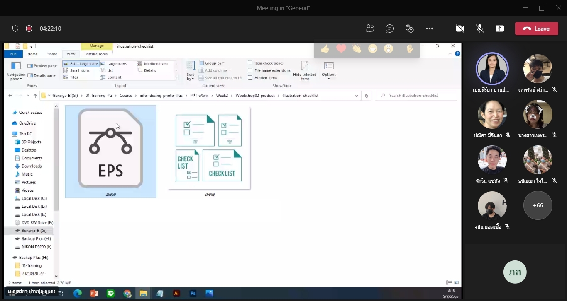The height and width of the screenshot is (301, 567).
Task: Switch to large thumbnails view icon
Action: [x=457, y=283]
